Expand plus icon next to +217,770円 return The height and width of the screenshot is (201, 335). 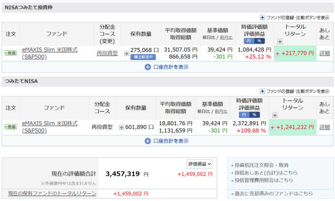pyautogui.click(x=277, y=53)
